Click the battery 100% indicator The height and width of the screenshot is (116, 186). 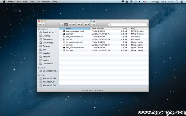[155, 1]
